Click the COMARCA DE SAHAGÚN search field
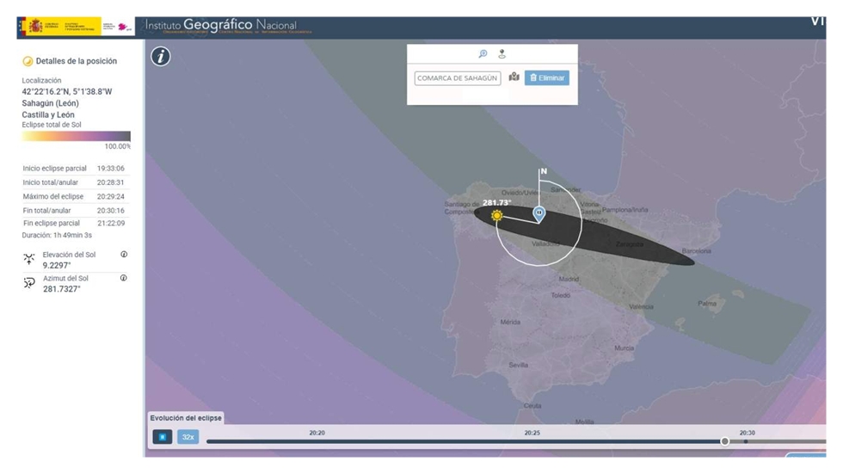The width and height of the screenshot is (843, 474). [458, 78]
